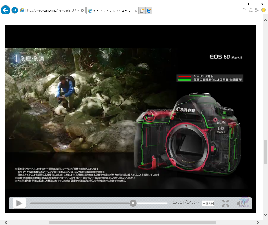The width and height of the screenshot is (268, 225).
Task: Click the 防塵・防滴 heading in video
Action: click(32, 59)
